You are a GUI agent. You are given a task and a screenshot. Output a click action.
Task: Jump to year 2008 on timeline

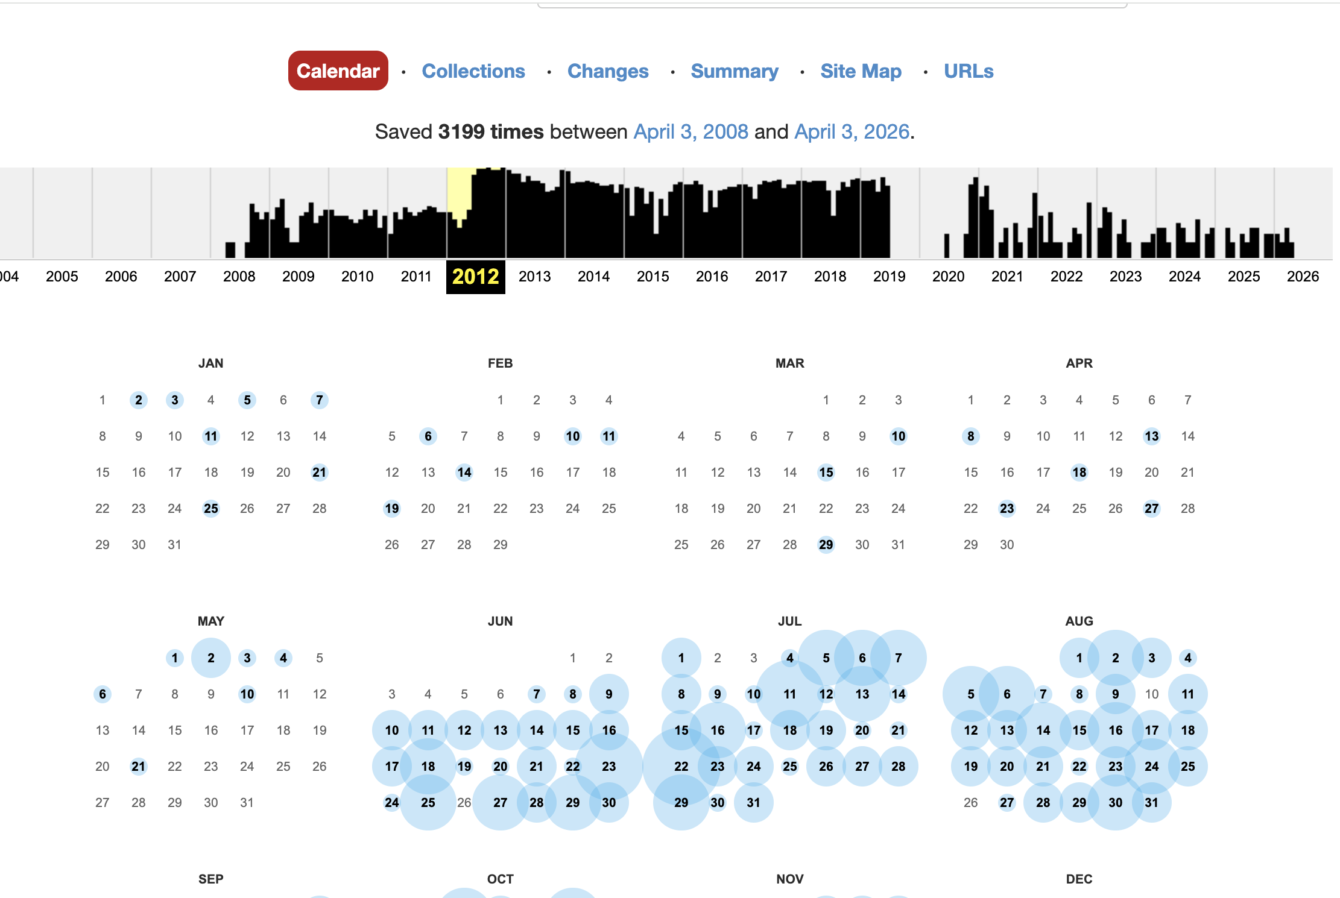239,277
